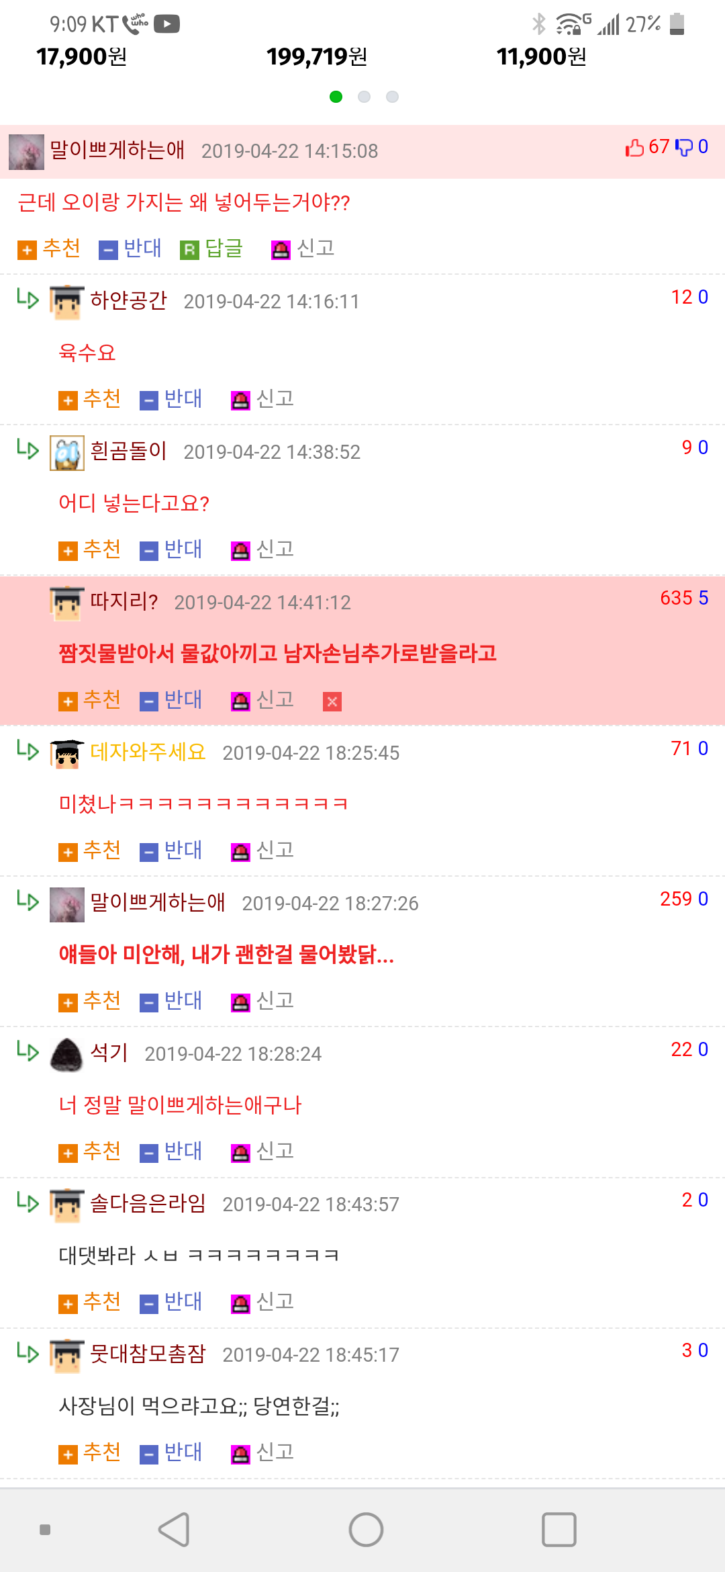Tap the orange plus 추천 icon on 흰곰돌이 reply
Screen dimensions: 725x1572
point(67,552)
